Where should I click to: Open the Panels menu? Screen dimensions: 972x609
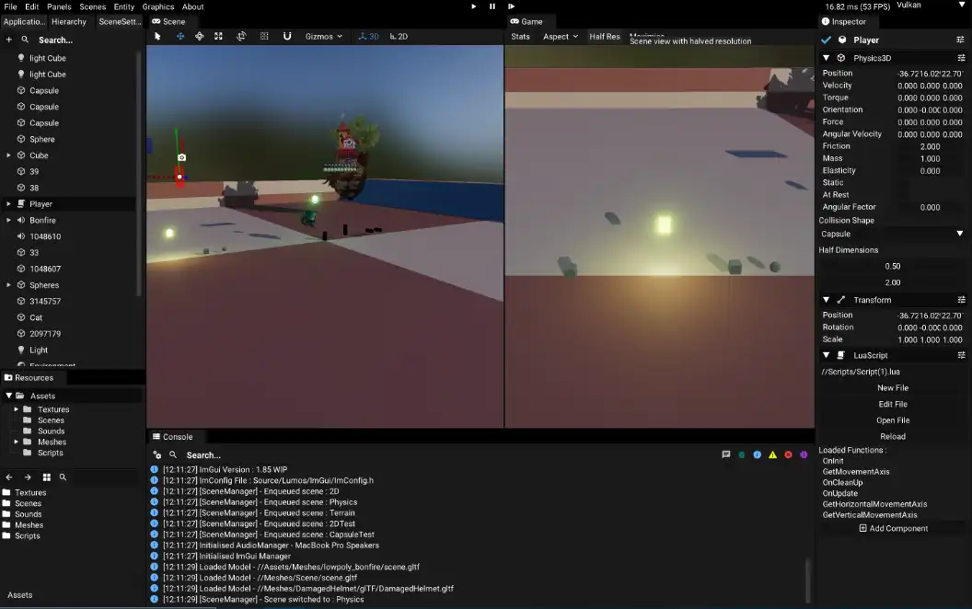tap(59, 6)
